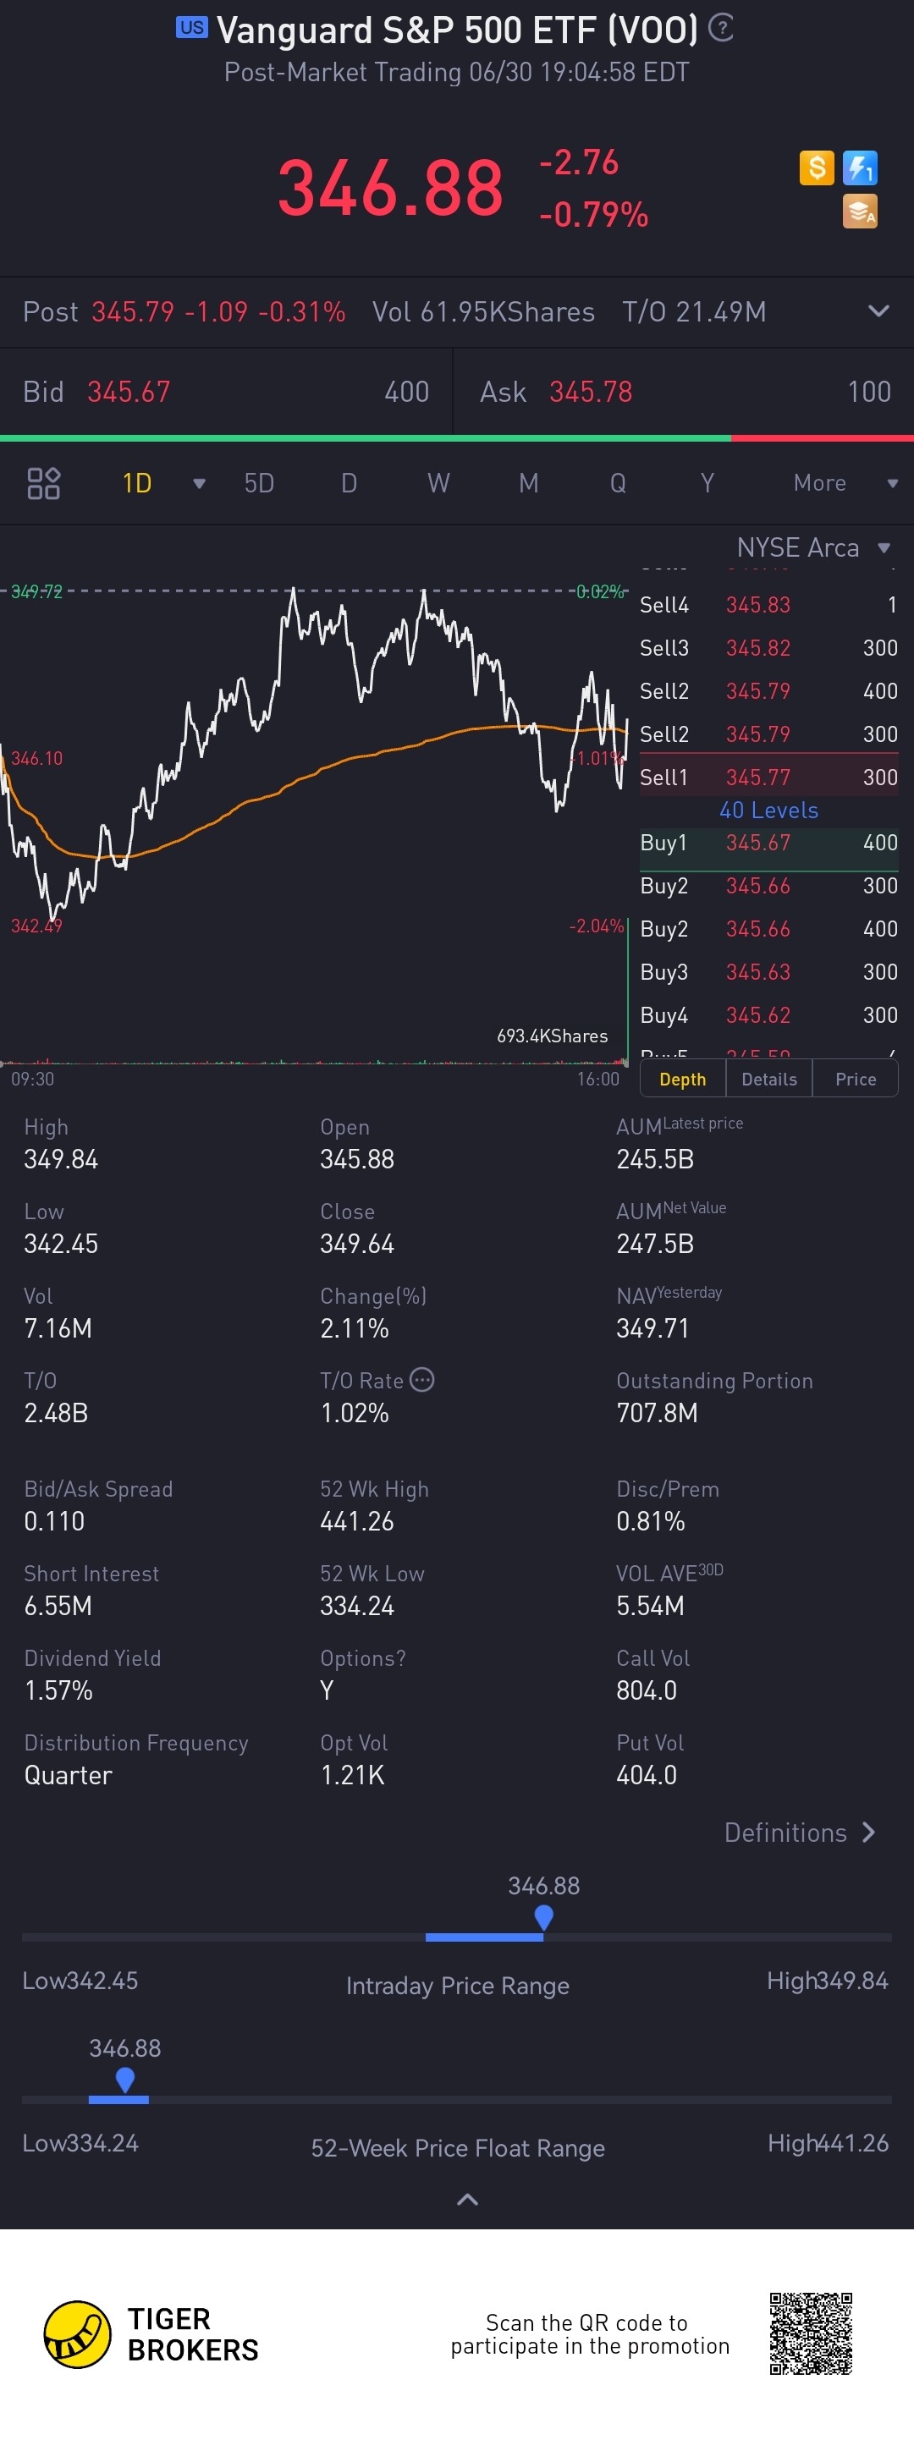This screenshot has width=914, height=2440.
Task: Open the chart layout grid icon
Action: click(43, 483)
